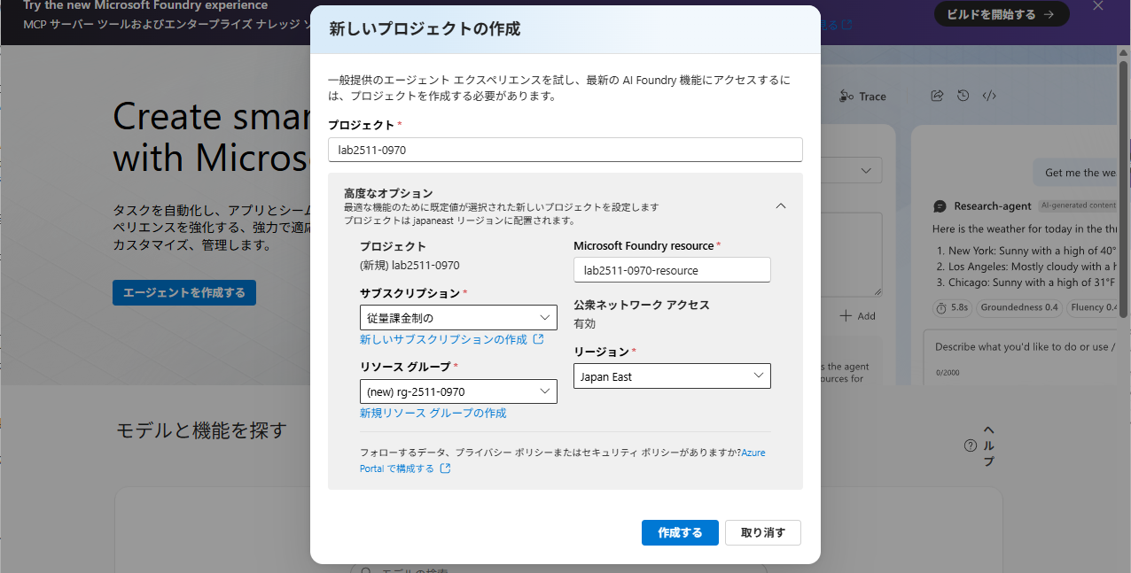The width and height of the screenshot is (1131, 573).
Task: Open the リソース グループ dropdown
Action: [x=458, y=391]
